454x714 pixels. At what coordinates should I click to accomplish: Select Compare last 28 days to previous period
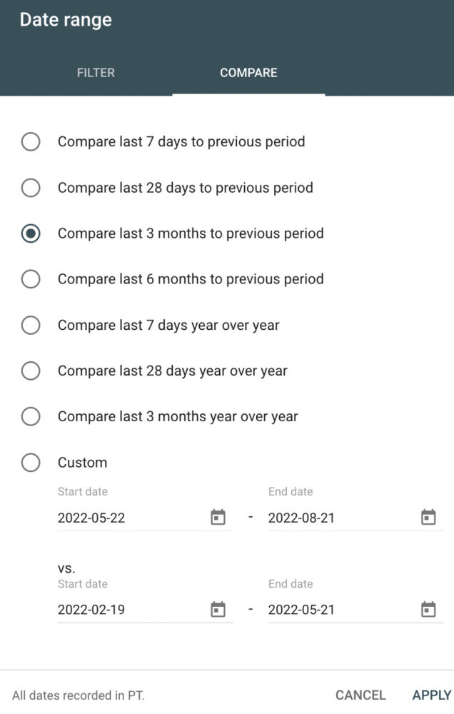click(31, 188)
